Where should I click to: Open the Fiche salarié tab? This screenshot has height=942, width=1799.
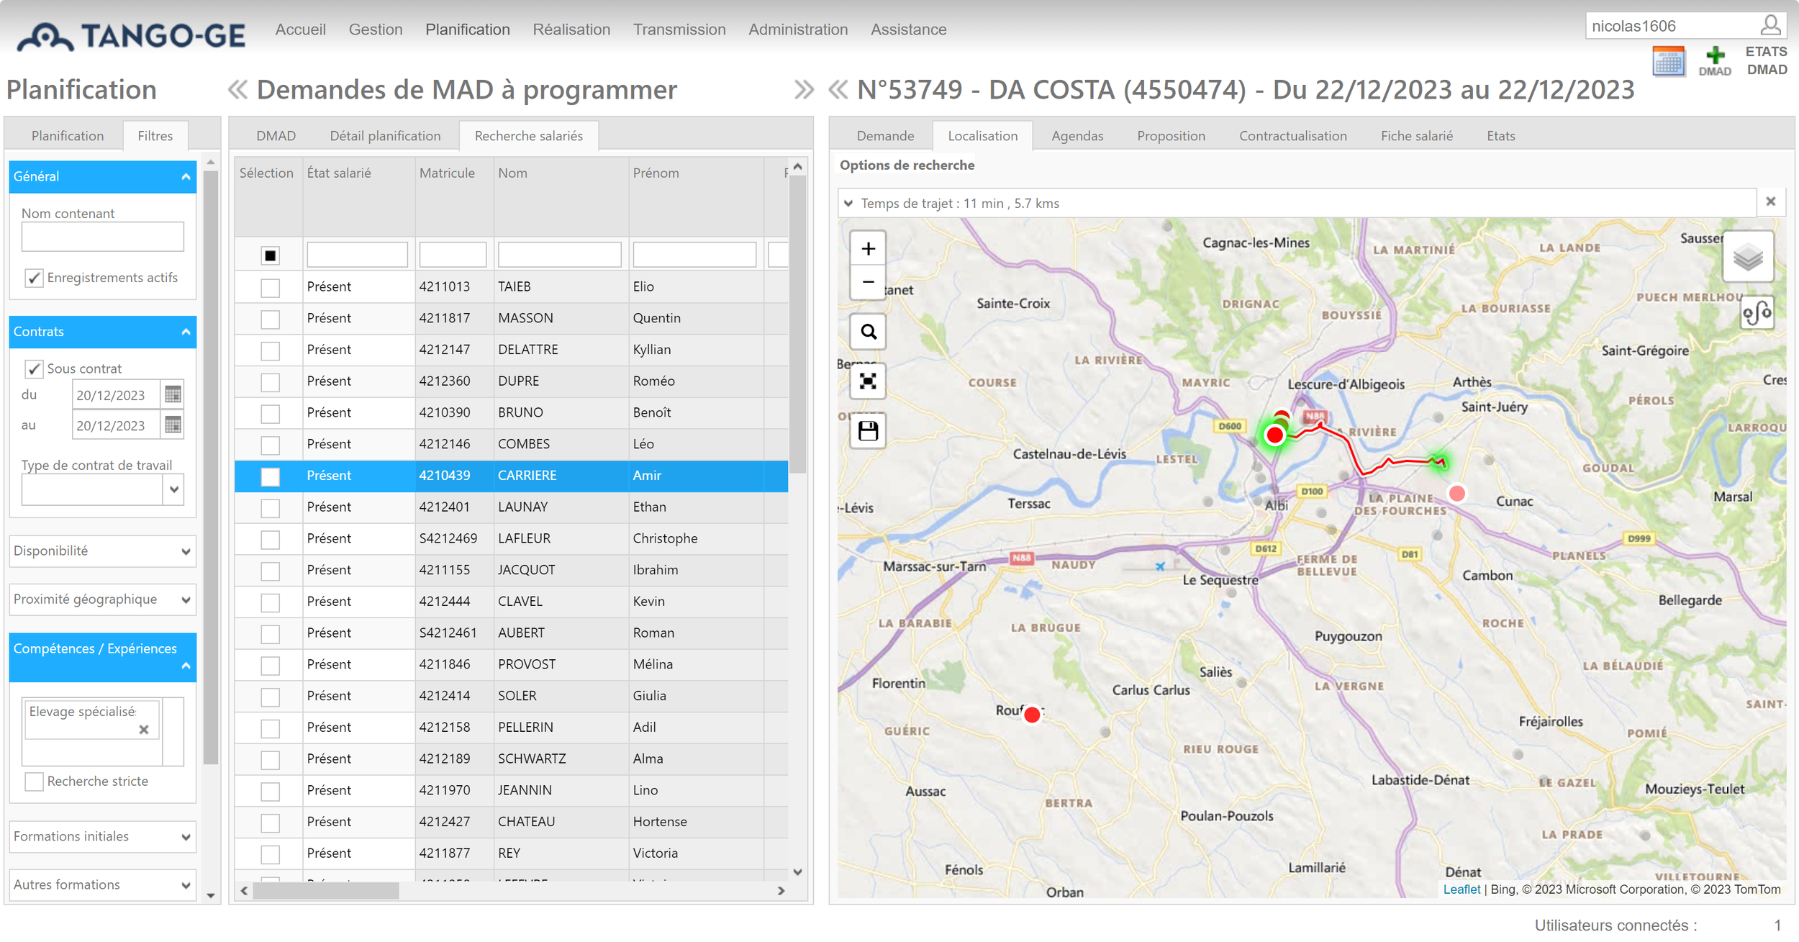(x=1416, y=136)
